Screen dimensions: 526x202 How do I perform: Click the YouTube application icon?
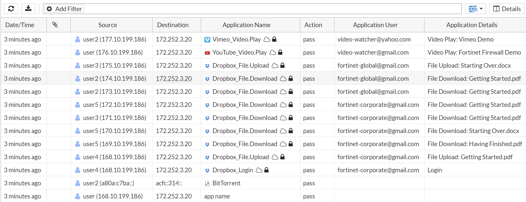(207, 53)
